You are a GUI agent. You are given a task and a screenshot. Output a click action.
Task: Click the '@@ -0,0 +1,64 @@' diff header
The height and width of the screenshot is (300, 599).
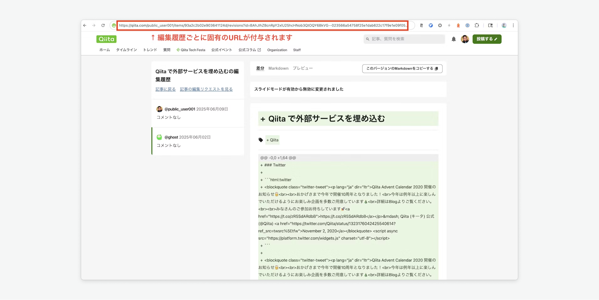(278, 158)
